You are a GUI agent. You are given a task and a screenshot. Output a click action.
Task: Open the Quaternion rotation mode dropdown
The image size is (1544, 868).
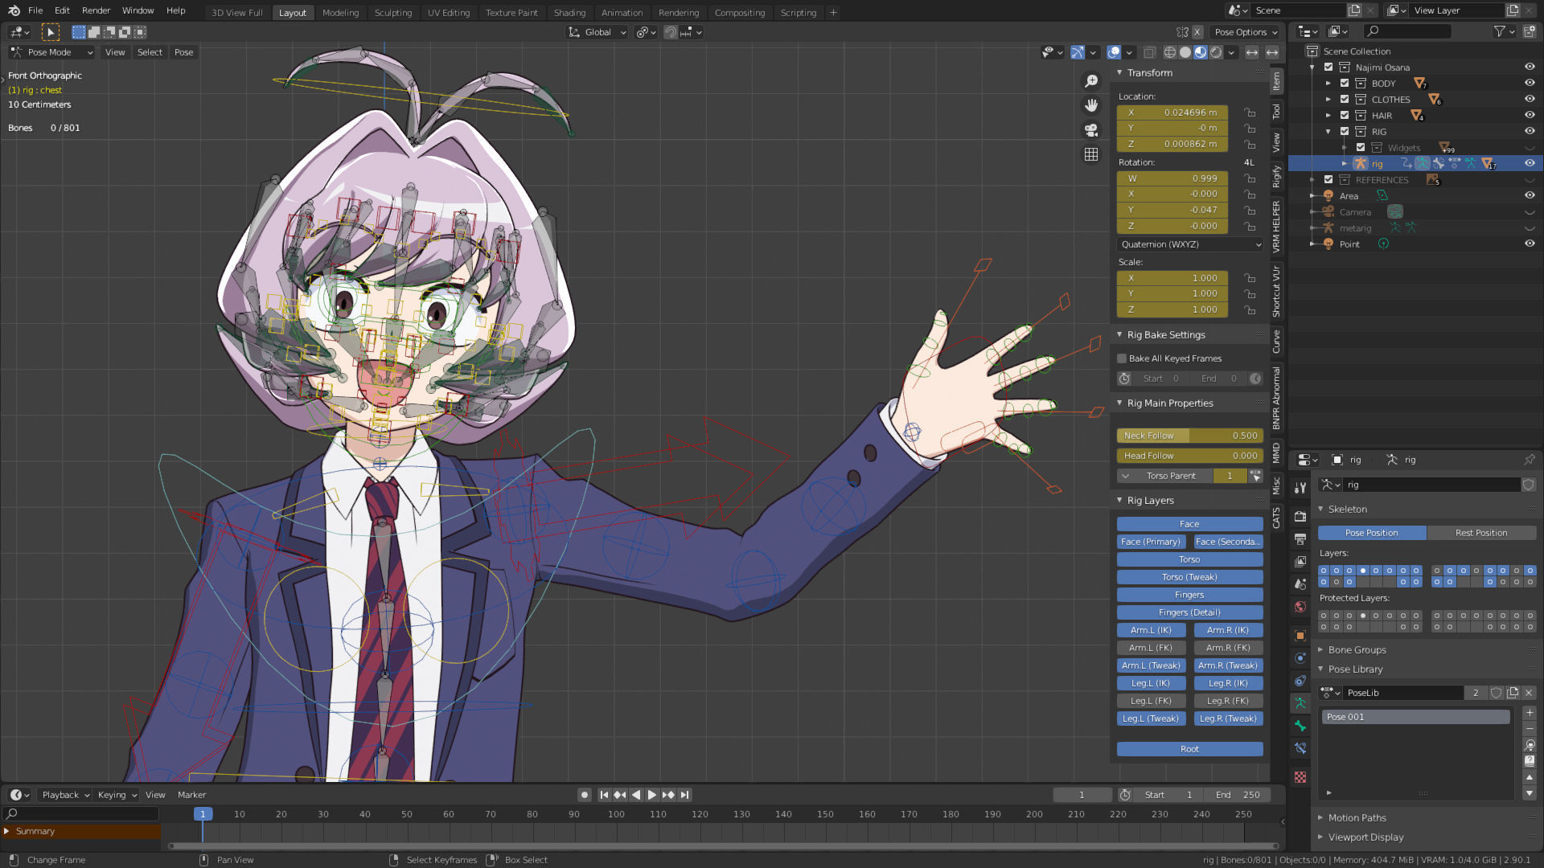1190,244
